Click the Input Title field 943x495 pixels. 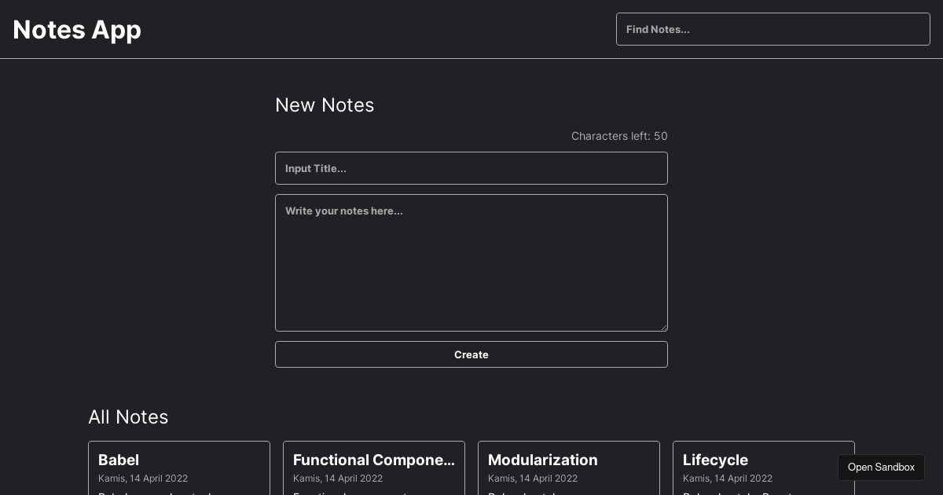point(472,168)
